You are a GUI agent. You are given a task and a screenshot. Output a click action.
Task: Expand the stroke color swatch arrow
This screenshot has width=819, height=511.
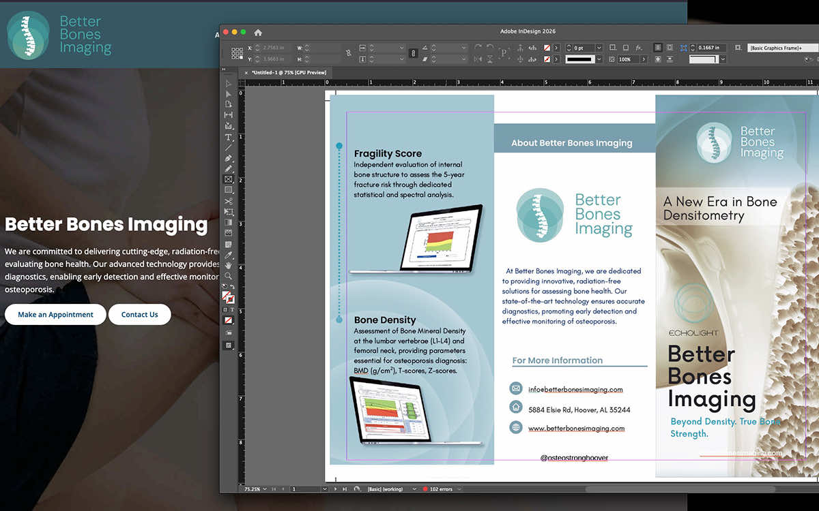click(556, 59)
